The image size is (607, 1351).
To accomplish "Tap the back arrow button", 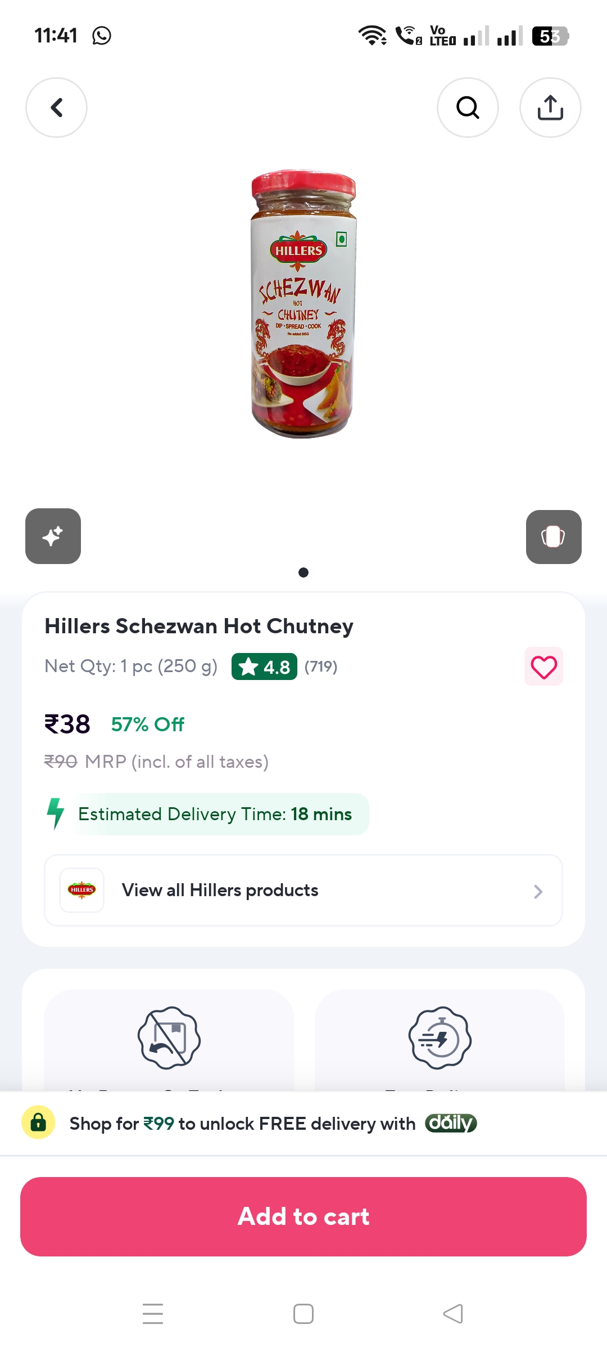I will tap(56, 108).
